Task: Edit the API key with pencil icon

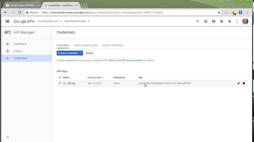Action: 239,83
